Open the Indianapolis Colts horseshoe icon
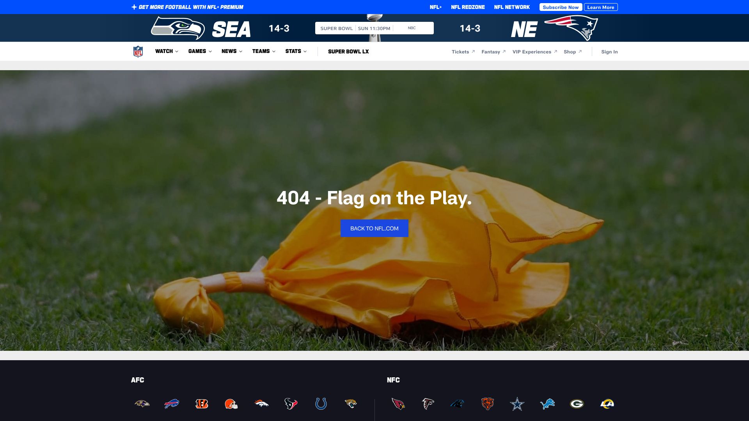749x421 pixels. [321, 404]
